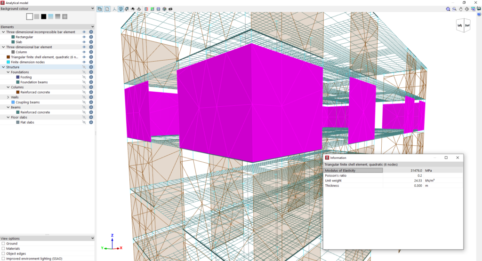Image resolution: width=482 pixels, height=261 pixels.
Task: Click the purple banded panel icon
Action: click(158, 9)
